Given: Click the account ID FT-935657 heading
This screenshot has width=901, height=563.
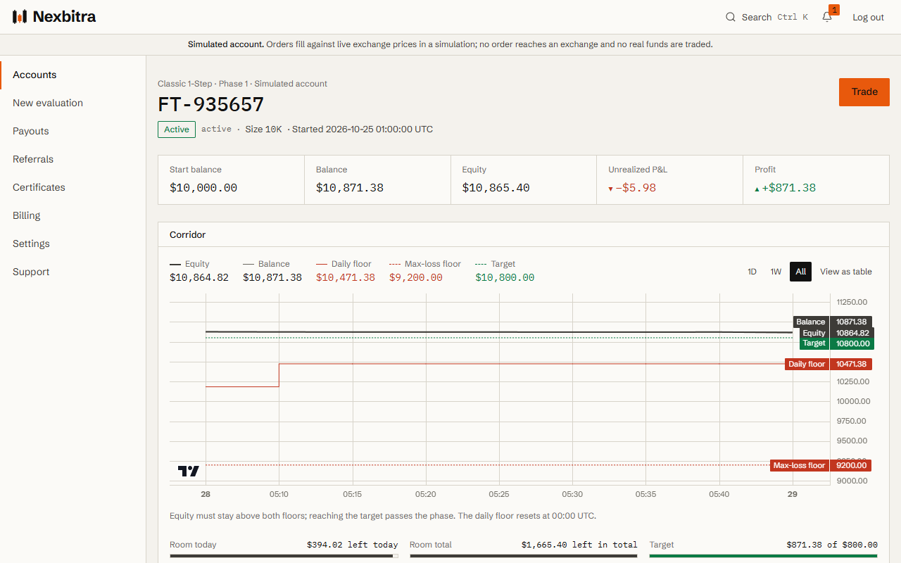Looking at the screenshot, I should point(211,104).
